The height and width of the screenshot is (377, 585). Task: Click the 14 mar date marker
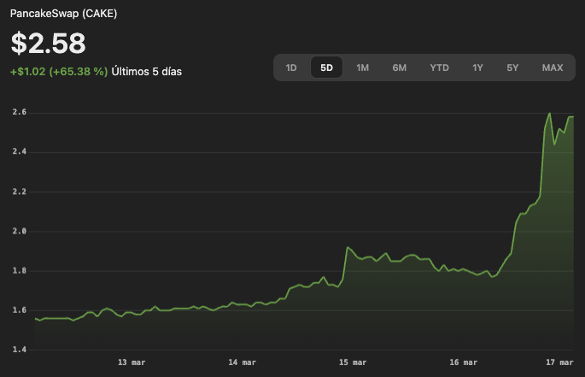tap(243, 362)
